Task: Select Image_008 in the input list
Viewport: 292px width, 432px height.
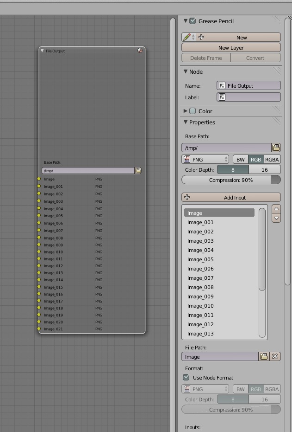Action: [x=219, y=287]
